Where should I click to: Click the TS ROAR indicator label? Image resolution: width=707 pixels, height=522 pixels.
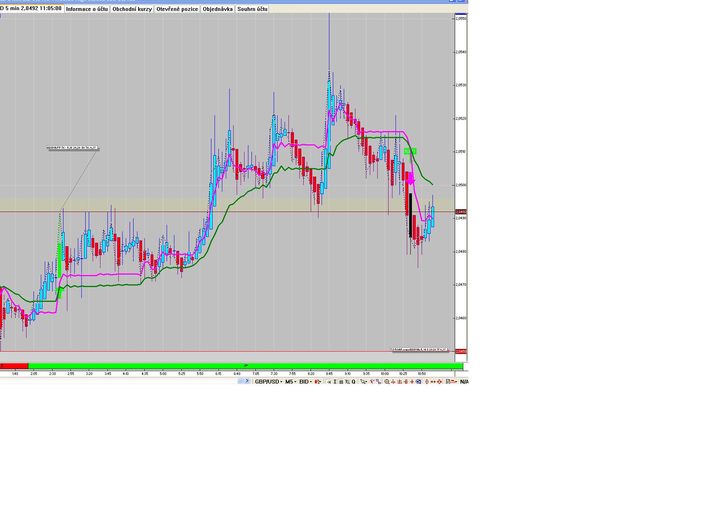pos(419,349)
